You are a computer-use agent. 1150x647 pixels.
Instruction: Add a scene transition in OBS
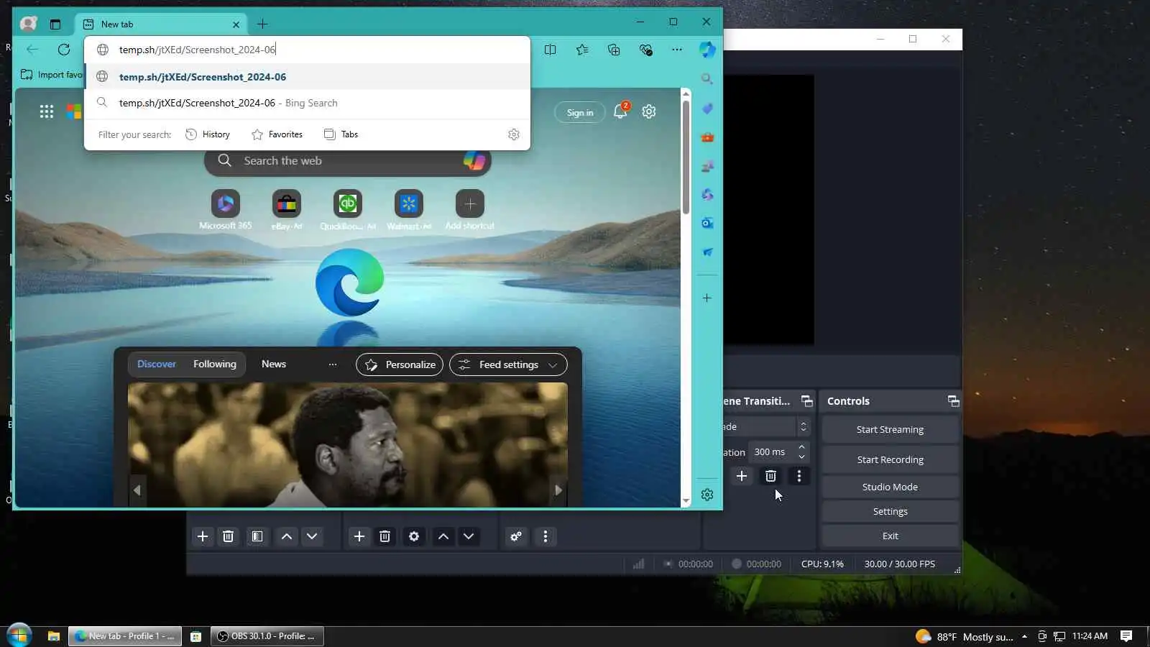(x=742, y=476)
